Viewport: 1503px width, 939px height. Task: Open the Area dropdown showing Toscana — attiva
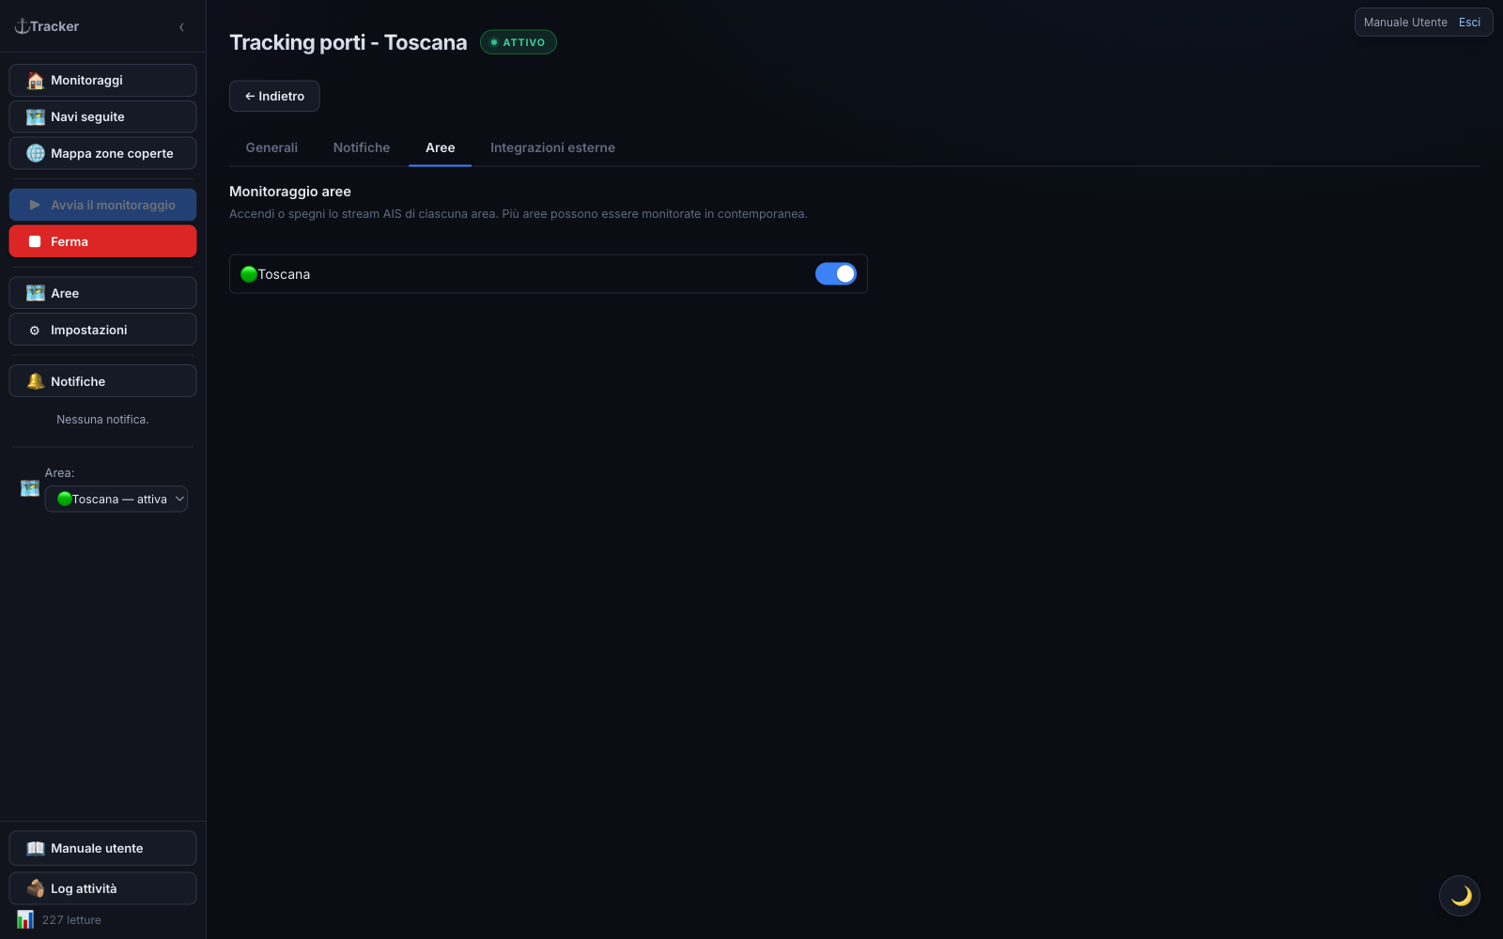[116, 499]
